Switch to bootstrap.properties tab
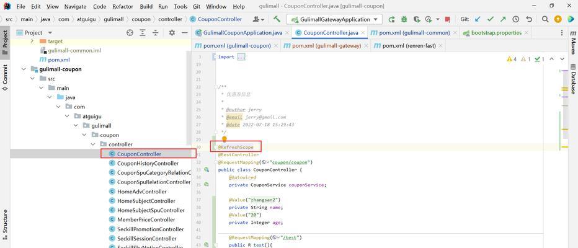This screenshot has height=248, width=578. tap(496, 33)
